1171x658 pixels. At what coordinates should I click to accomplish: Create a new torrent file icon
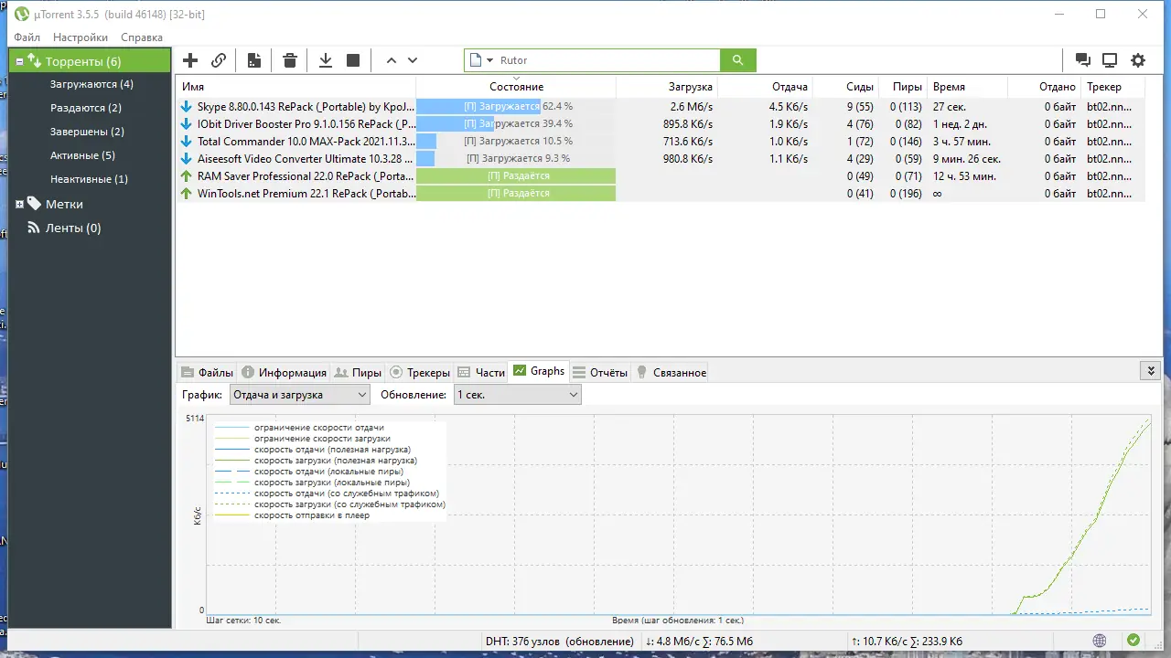click(253, 59)
